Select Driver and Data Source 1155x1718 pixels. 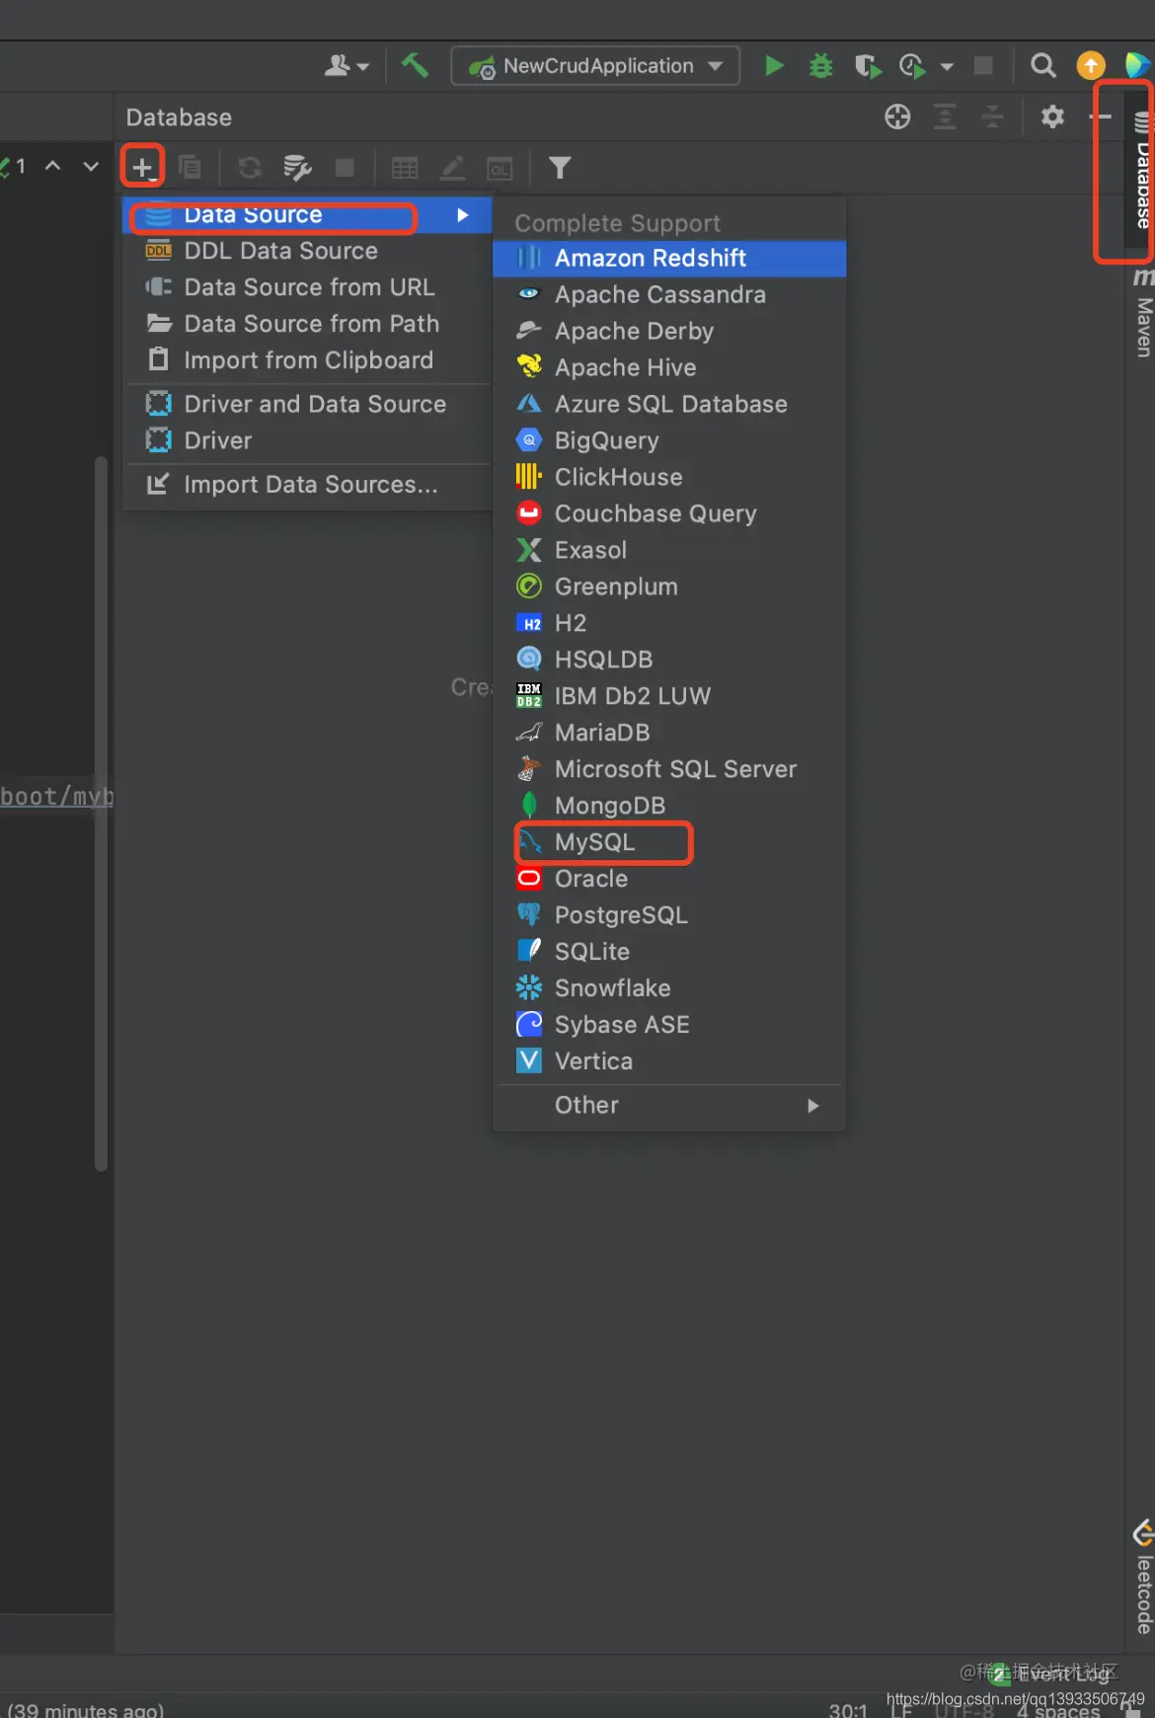click(x=307, y=404)
